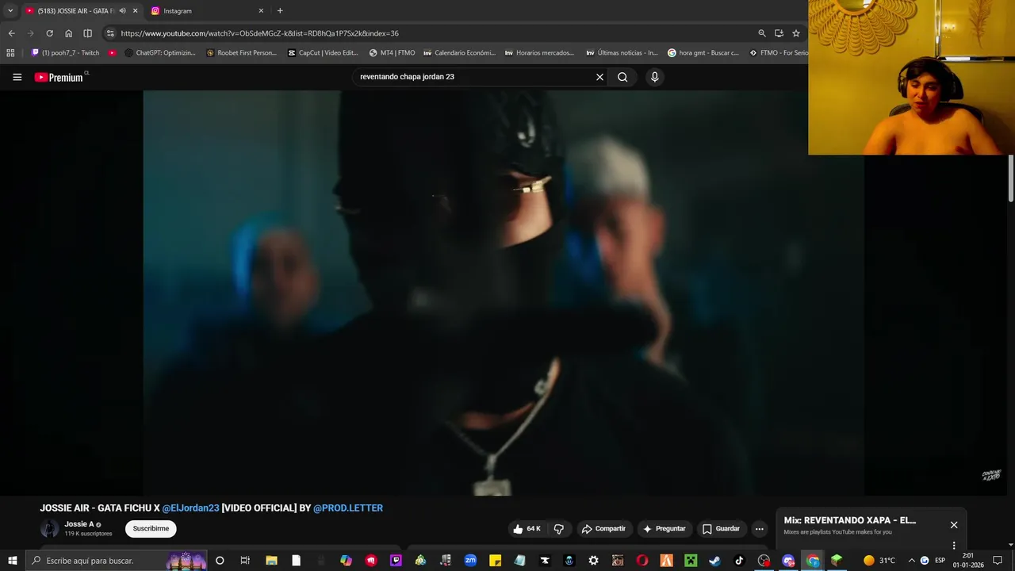
Task: Open a new browser tab
Action: coord(280,11)
